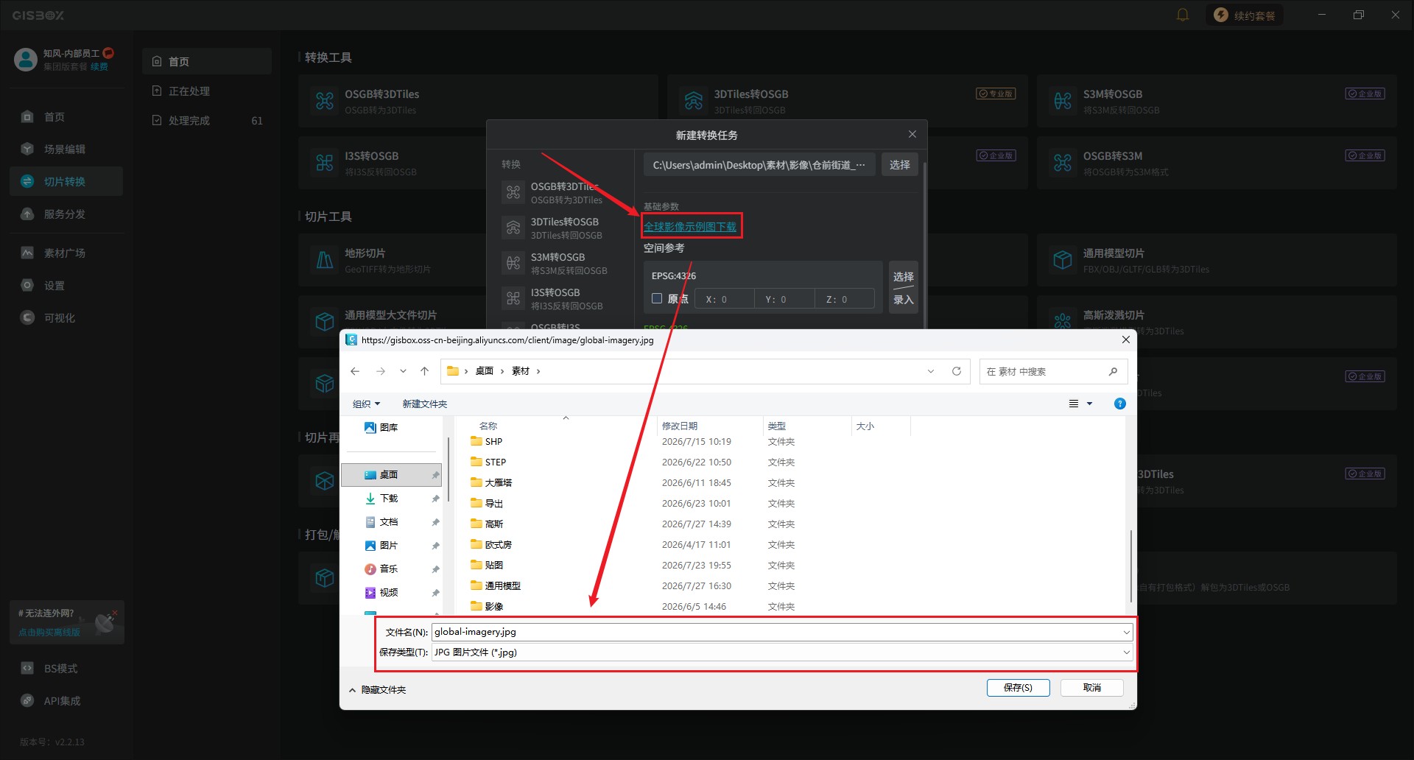Click 选择 next to the file path

click(900, 165)
